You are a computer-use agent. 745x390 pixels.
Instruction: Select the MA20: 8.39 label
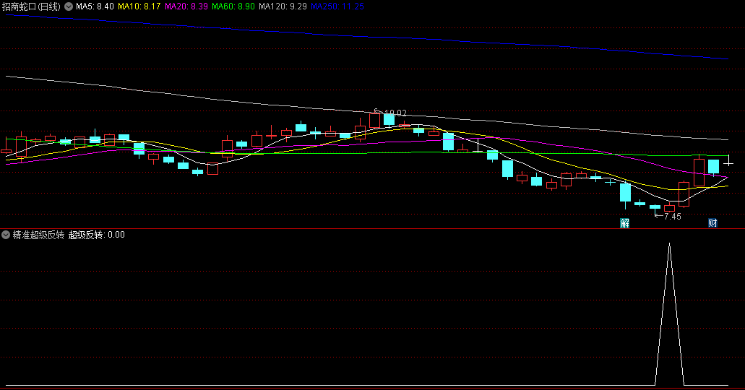[186, 6]
